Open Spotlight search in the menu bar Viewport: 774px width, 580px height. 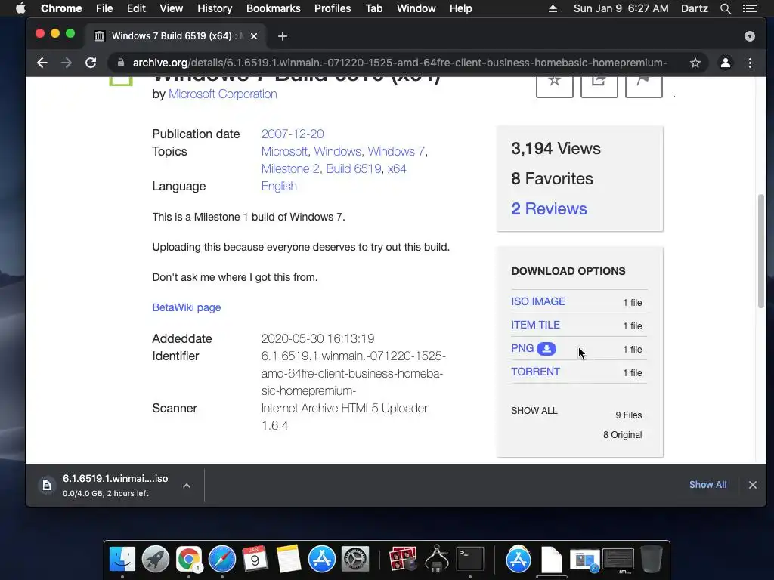(x=725, y=8)
